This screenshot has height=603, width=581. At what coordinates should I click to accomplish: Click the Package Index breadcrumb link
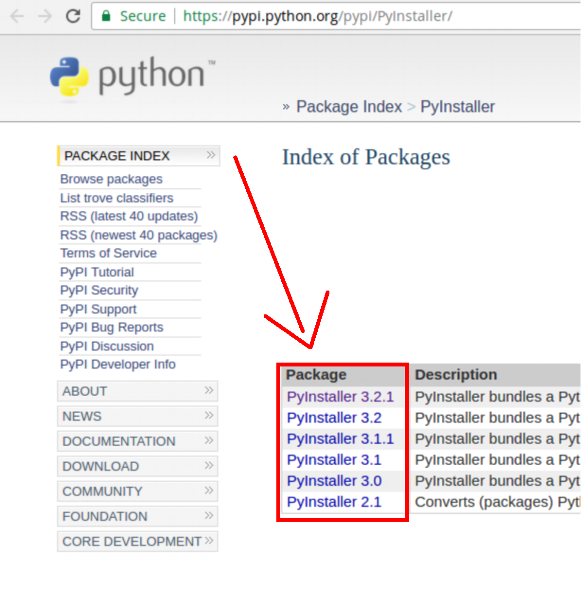point(349,107)
